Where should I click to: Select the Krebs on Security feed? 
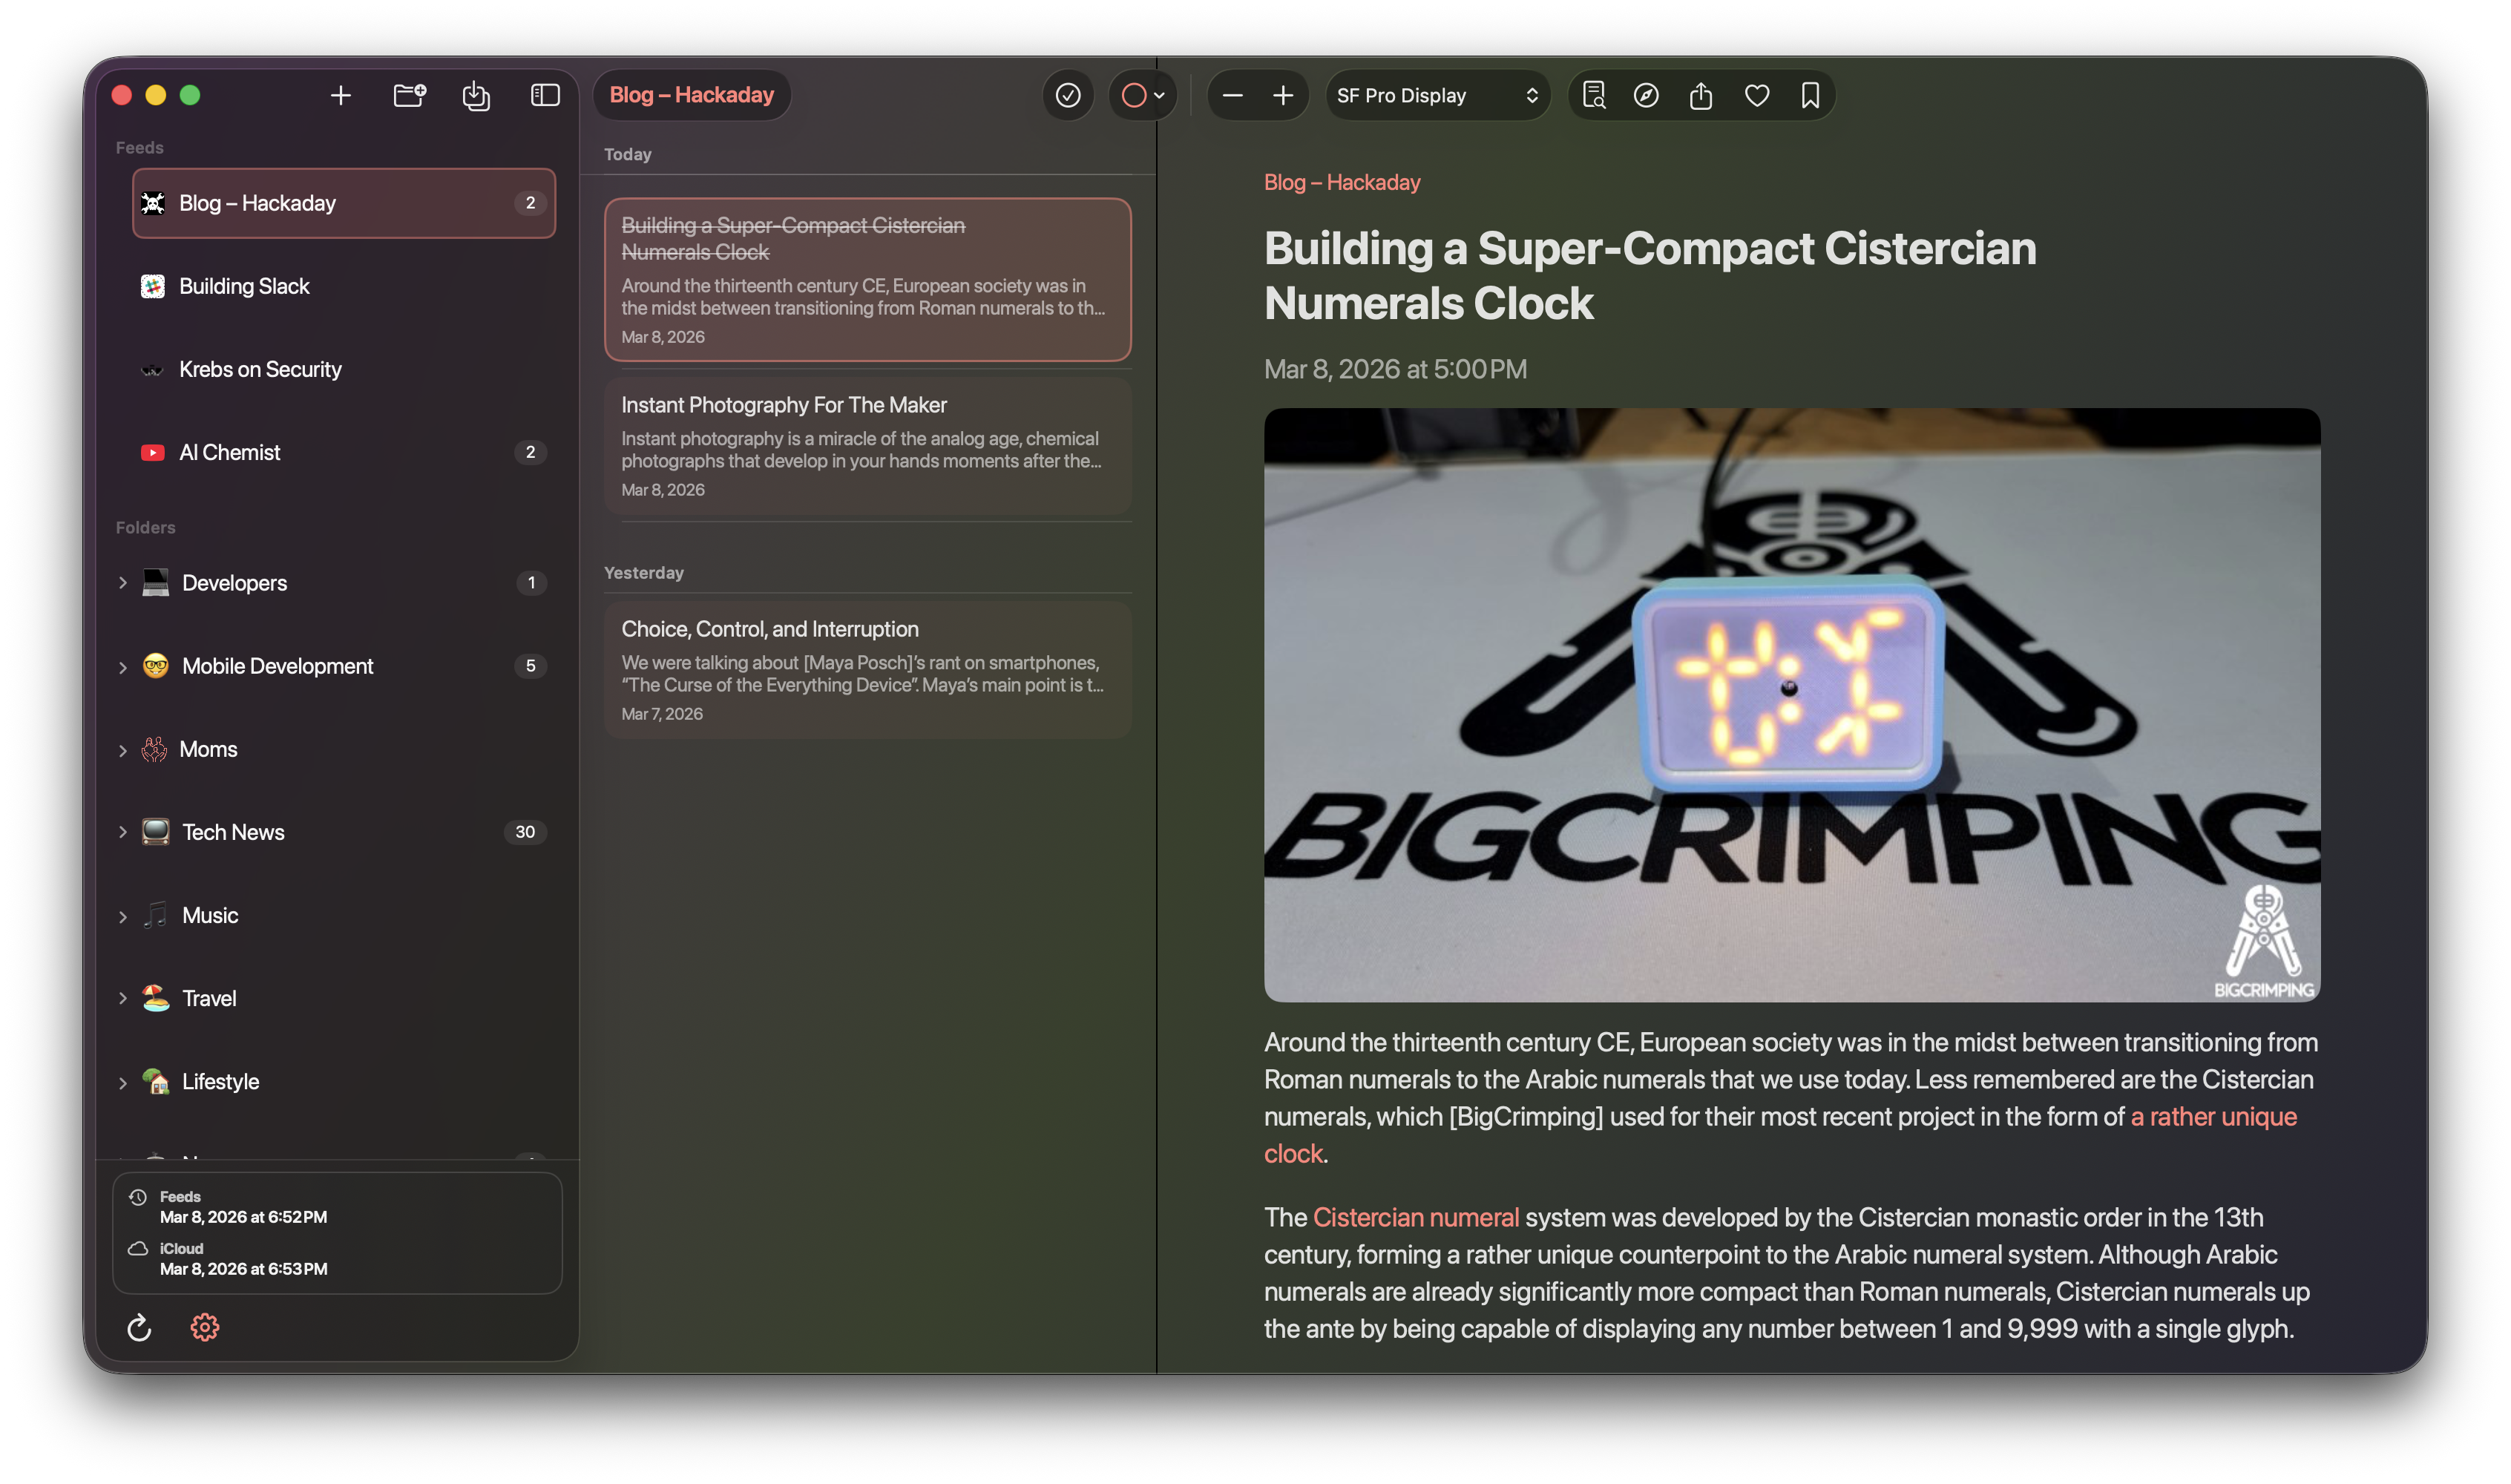coord(260,369)
